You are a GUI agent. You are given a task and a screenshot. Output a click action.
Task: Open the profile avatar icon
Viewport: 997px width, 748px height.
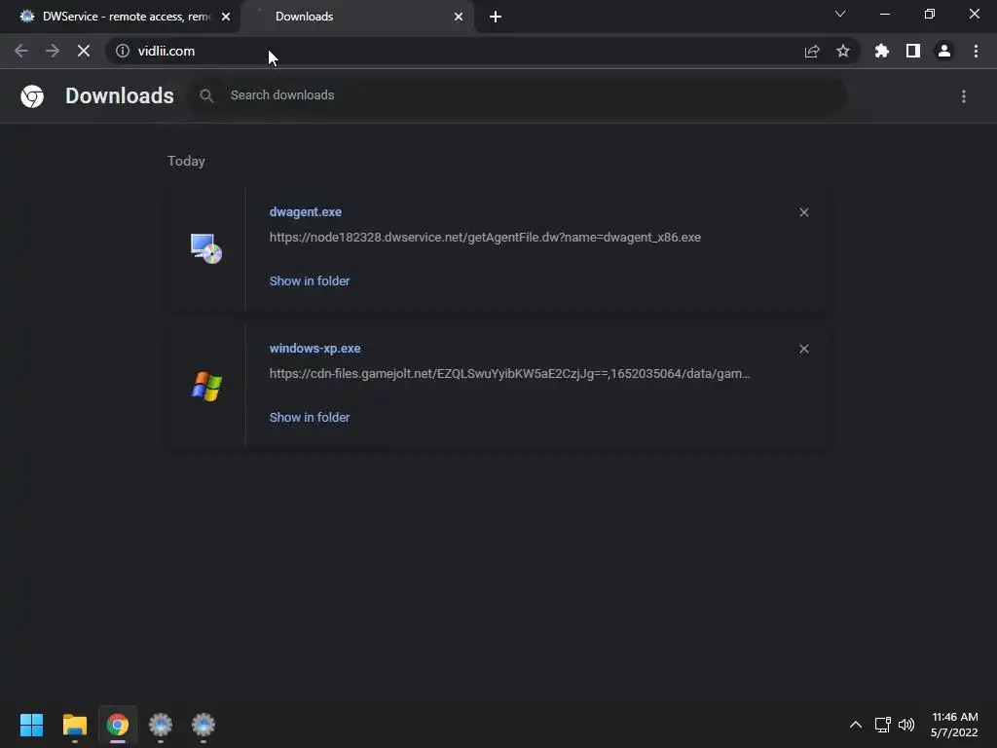click(x=944, y=51)
